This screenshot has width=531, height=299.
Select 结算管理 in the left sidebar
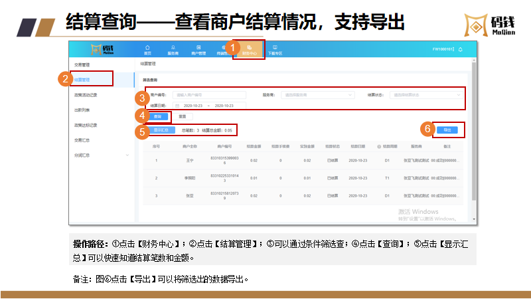point(82,79)
